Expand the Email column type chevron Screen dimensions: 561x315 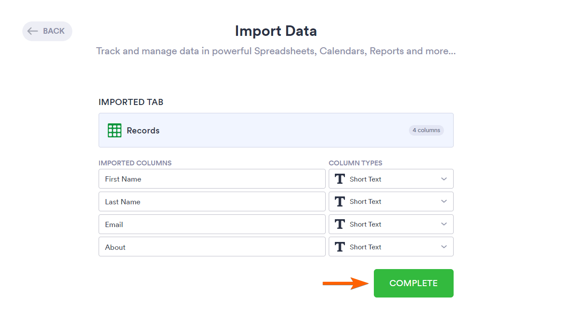444,224
